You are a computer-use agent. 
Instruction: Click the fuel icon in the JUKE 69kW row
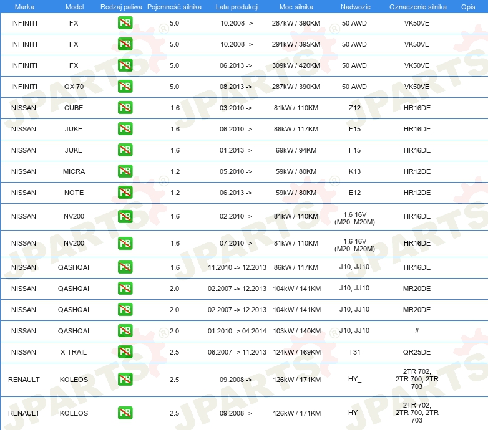click(x=125, y=150)
